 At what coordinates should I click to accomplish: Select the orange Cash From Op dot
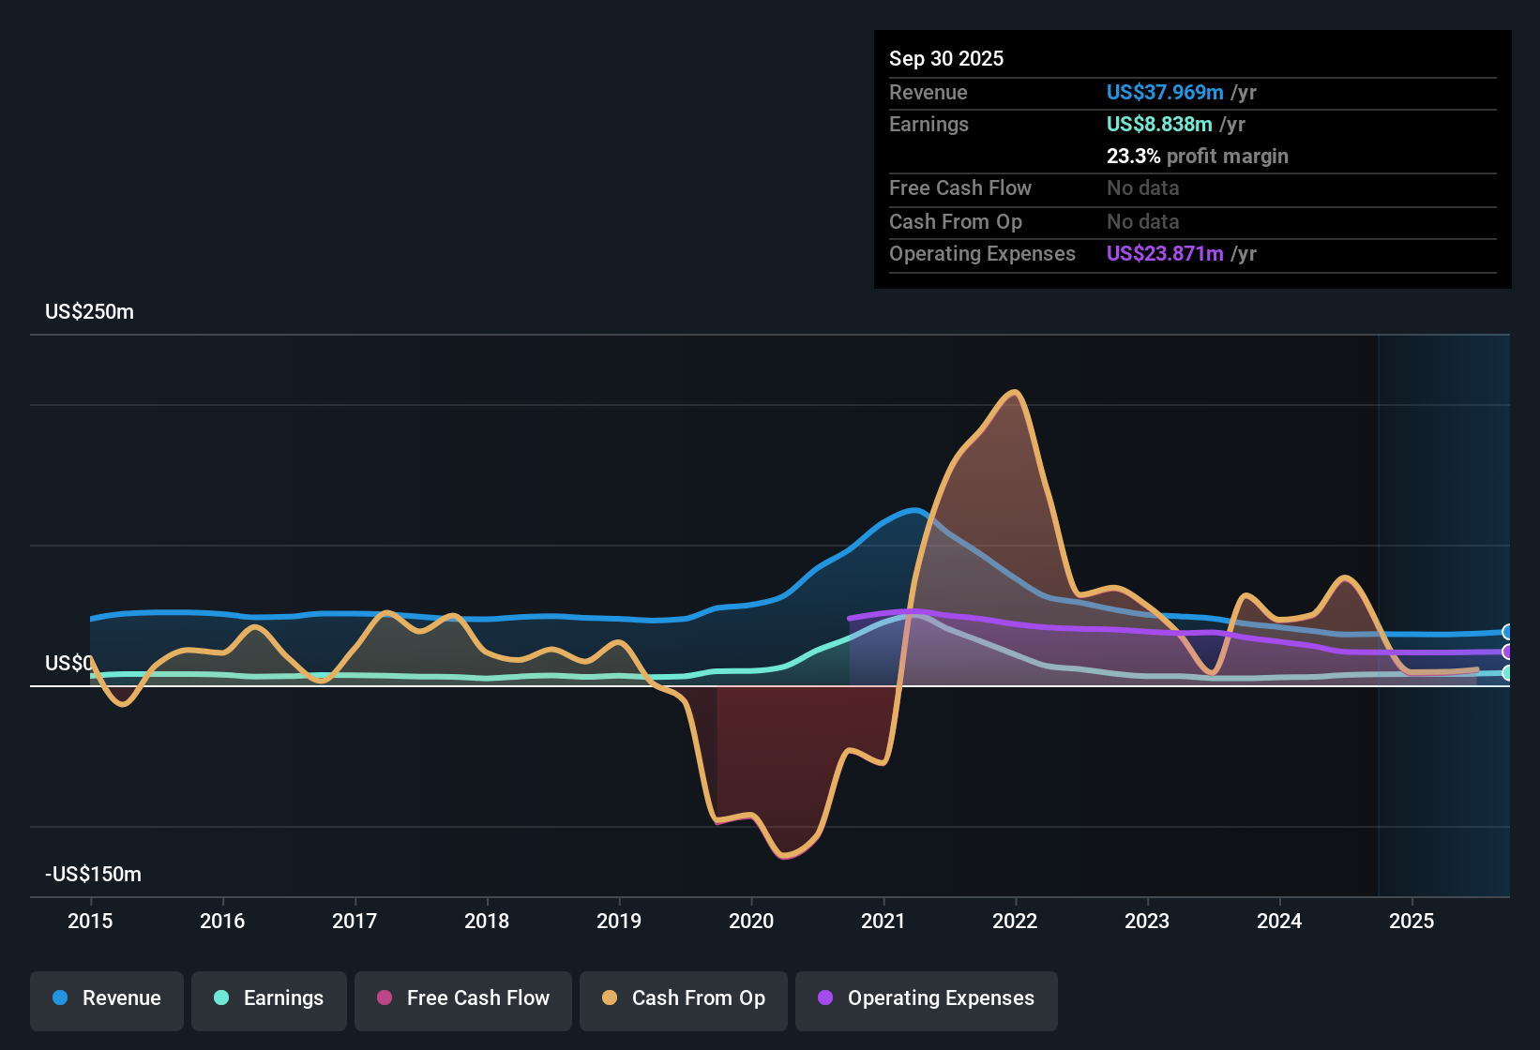609,998
